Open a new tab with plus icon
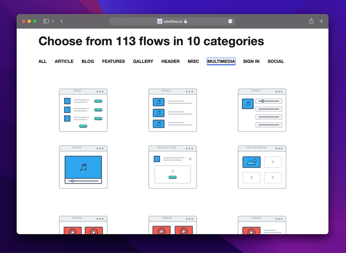This screenshot has height=253, width=346. 321,21
